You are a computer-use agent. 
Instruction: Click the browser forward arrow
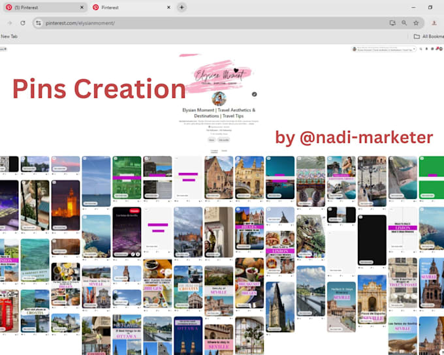click(x=10, y=23)
